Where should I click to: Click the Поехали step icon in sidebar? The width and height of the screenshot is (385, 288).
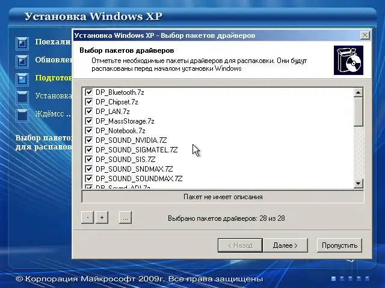(22, 44)
